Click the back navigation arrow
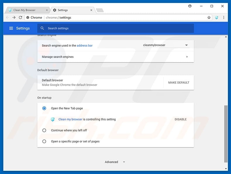This screenshot has height=174, width=231. tap(7, 18)
